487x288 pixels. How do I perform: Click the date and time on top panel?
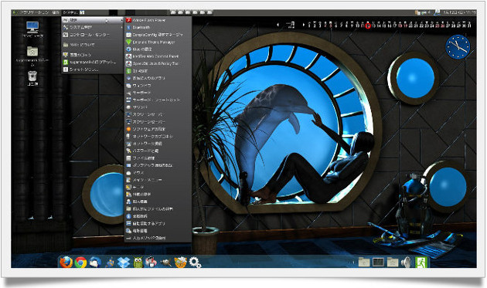pos(459,12)
